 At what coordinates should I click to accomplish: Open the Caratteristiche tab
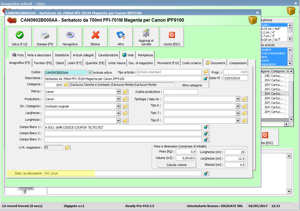coord(108,55)
